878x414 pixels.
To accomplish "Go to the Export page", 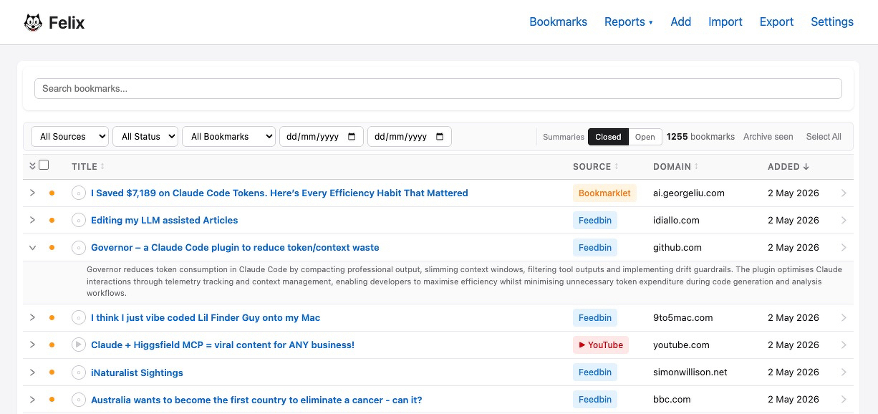I will (776, 21).
